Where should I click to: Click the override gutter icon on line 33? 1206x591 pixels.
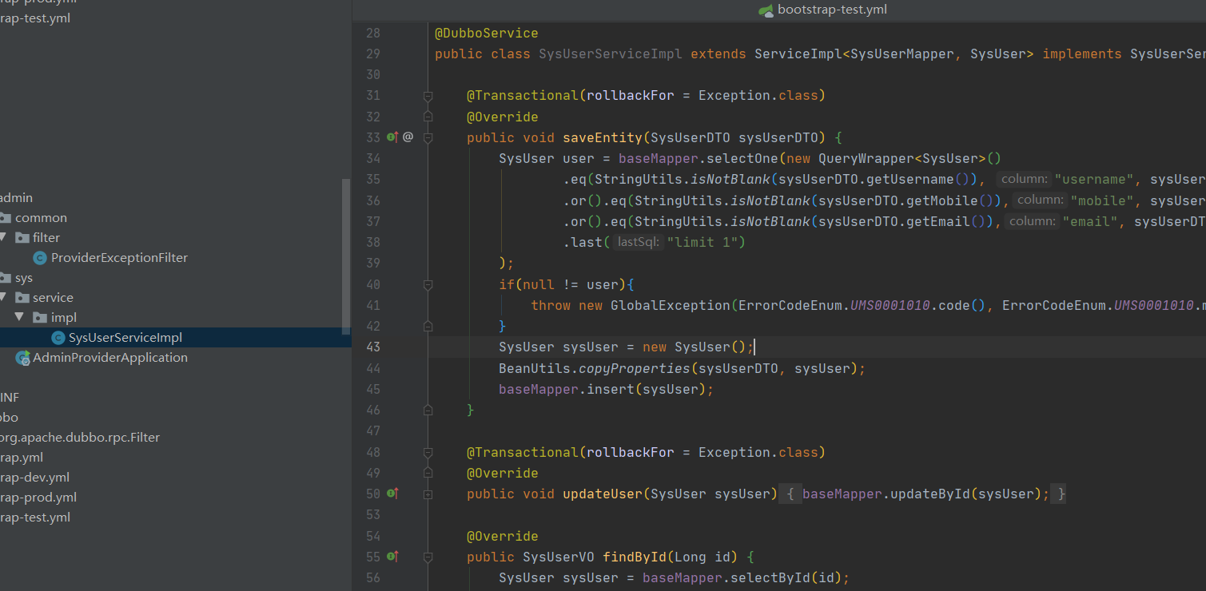point(392,137)
